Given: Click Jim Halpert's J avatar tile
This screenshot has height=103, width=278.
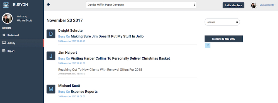Looking at the screenshot, I should click(x=51, y=56).
